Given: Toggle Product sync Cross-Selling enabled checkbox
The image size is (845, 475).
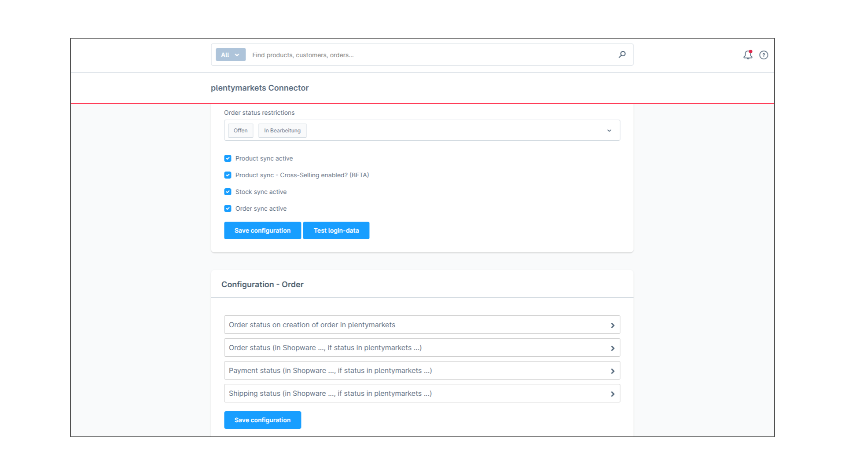Looking at the screenshot, I should (x=228, y=175).
